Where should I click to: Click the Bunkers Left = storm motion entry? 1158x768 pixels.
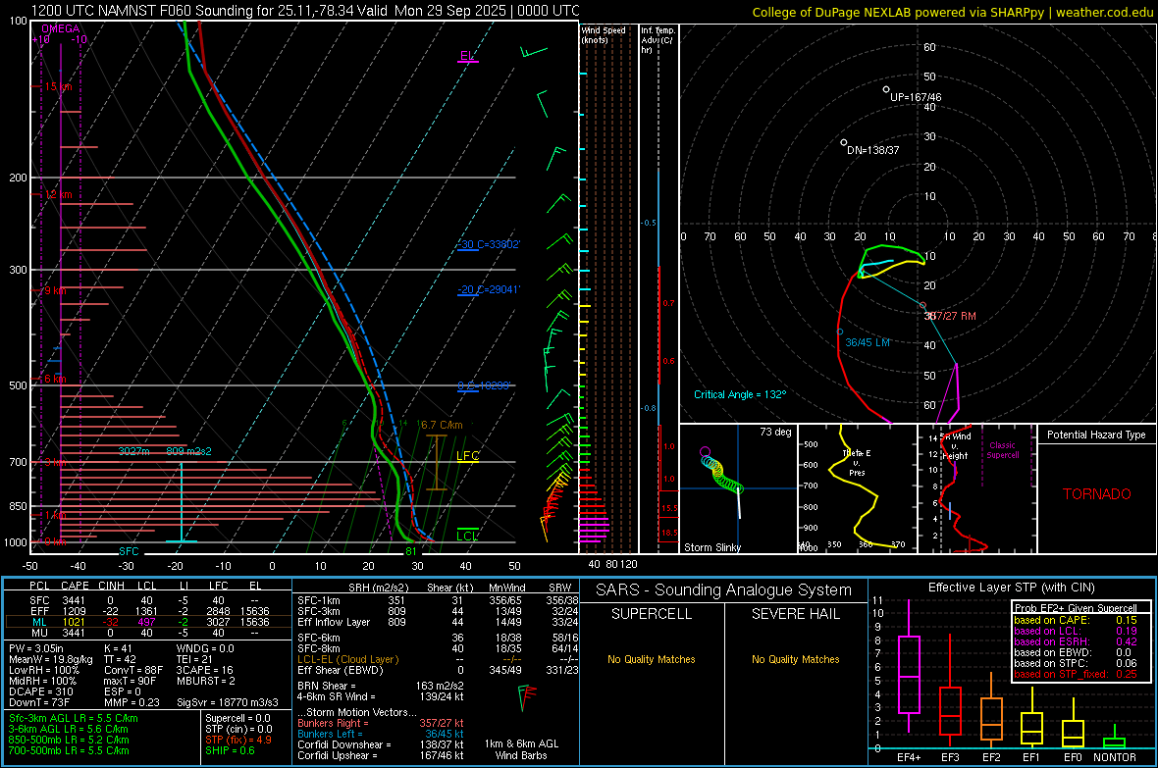(x=381, y=734)
